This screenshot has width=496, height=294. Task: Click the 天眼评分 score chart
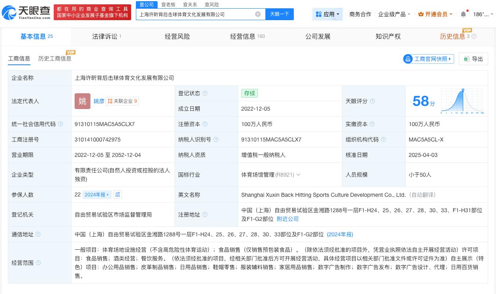pos(462,101)
